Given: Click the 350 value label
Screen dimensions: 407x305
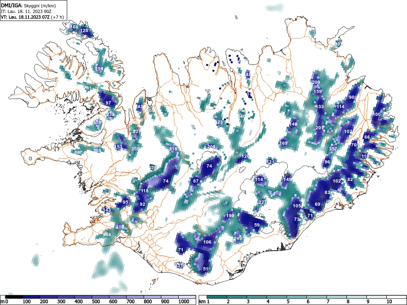Looking at the screenshot, I should point(135,149).
